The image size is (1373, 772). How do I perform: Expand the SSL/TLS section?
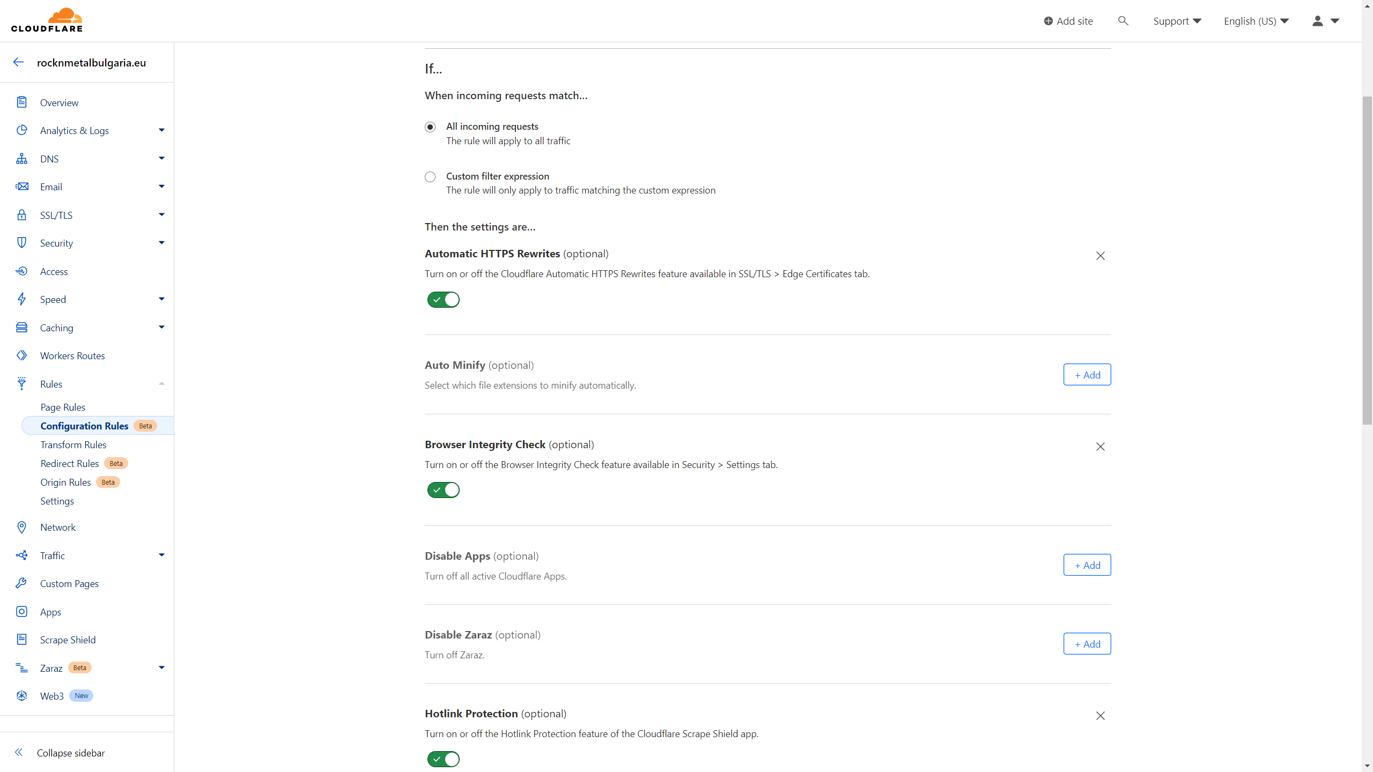(x=160, y=214)
